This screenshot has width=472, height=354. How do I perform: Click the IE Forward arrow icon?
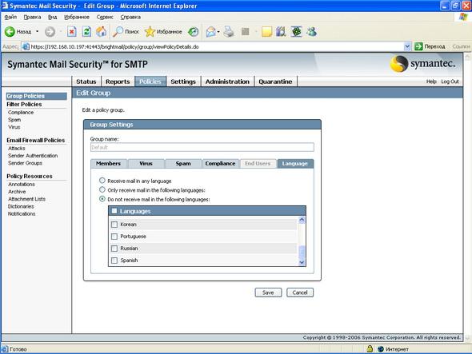tap(50, 32)
